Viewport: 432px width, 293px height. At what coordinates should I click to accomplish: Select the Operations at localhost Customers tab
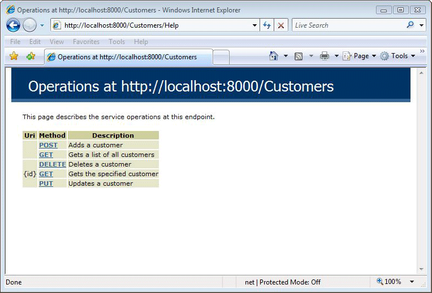pyautogui.click(x=127, y=56)
